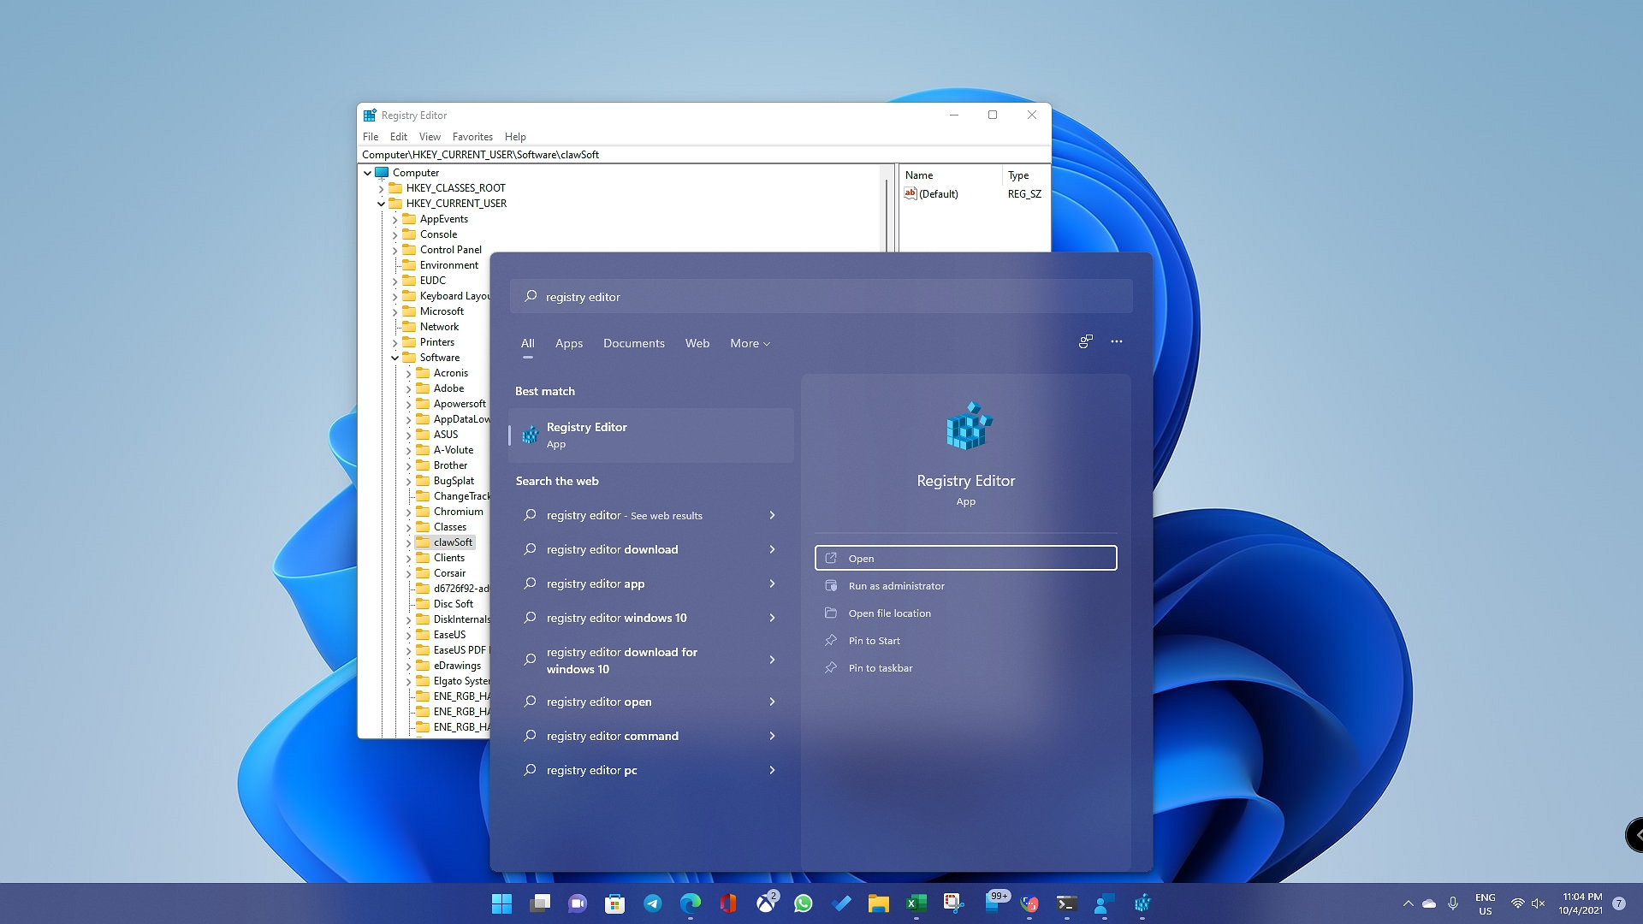
Task: Open Registry Editor using Open button
Action: [964, 557]
